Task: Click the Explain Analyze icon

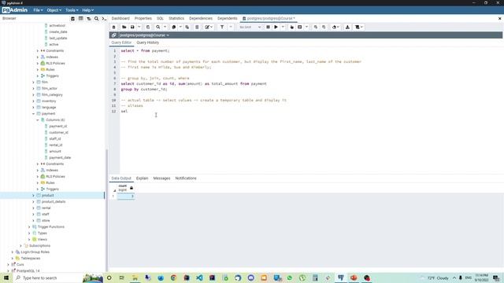Action: click(x=299, y=28)
